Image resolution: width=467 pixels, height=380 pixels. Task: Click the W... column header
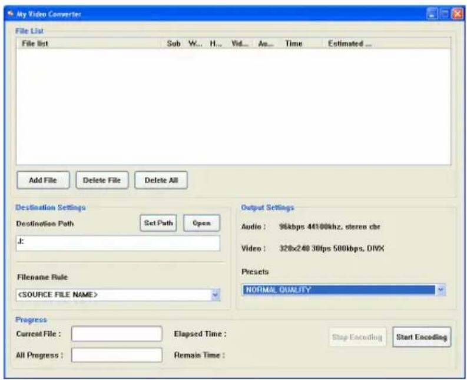pyautogui.click(x=195, y=44)
